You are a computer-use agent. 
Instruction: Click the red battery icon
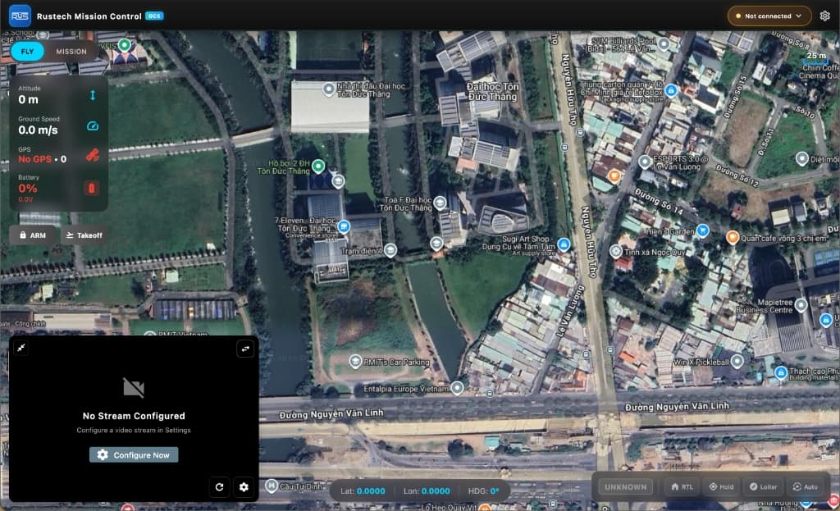coord(93,189)
